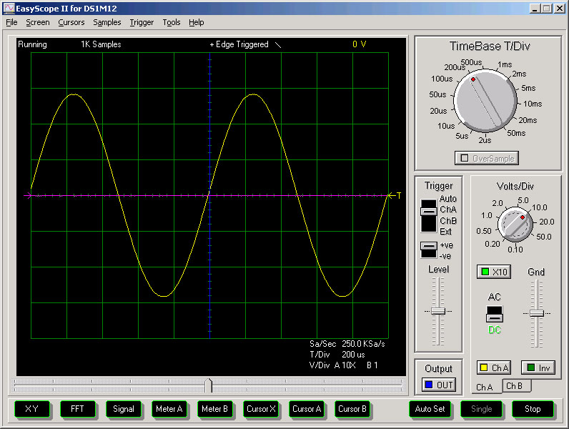The image size is (569, 429).
Task: Toggle the Inv invert button
Action: tap(538, 368)
